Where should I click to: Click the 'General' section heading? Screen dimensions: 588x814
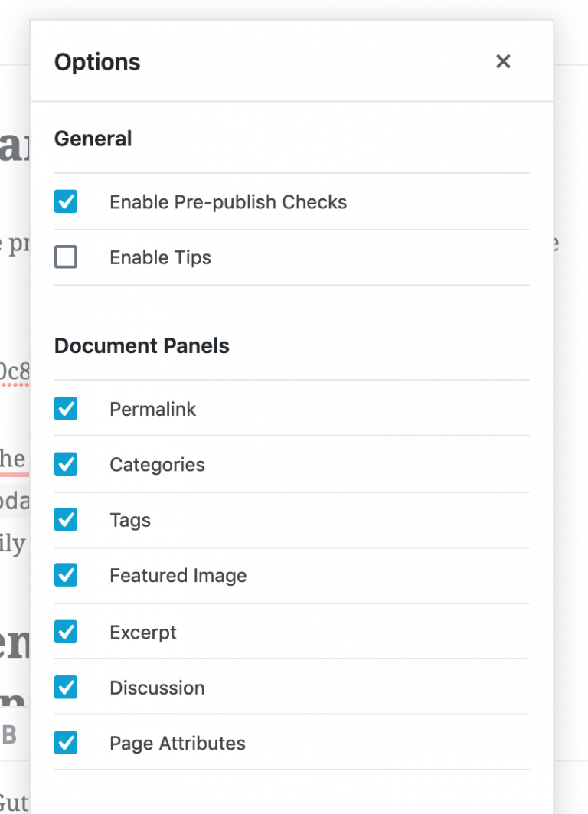click(93, 139)
